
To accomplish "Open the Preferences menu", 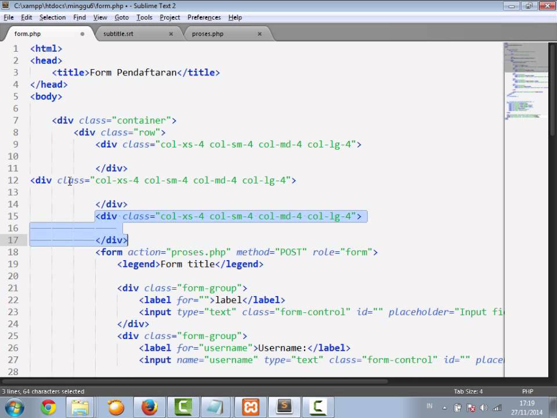I will (204, 17).
